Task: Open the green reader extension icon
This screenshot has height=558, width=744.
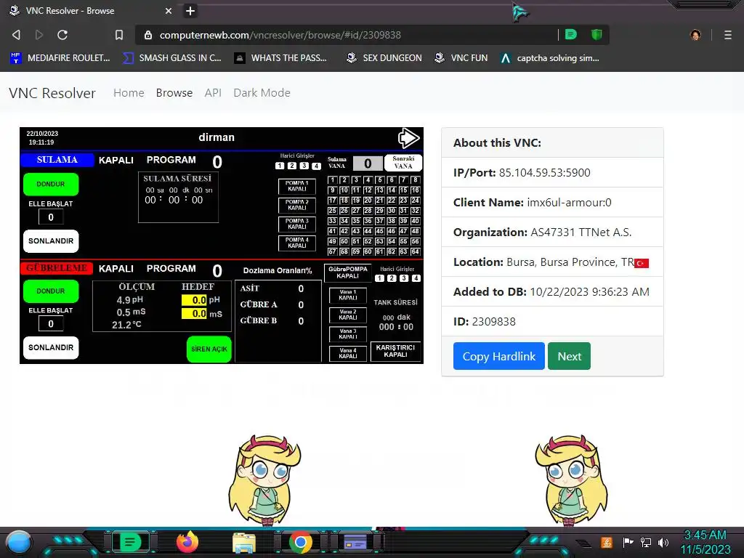Action: pyautogui.click(x=571, y=35)
